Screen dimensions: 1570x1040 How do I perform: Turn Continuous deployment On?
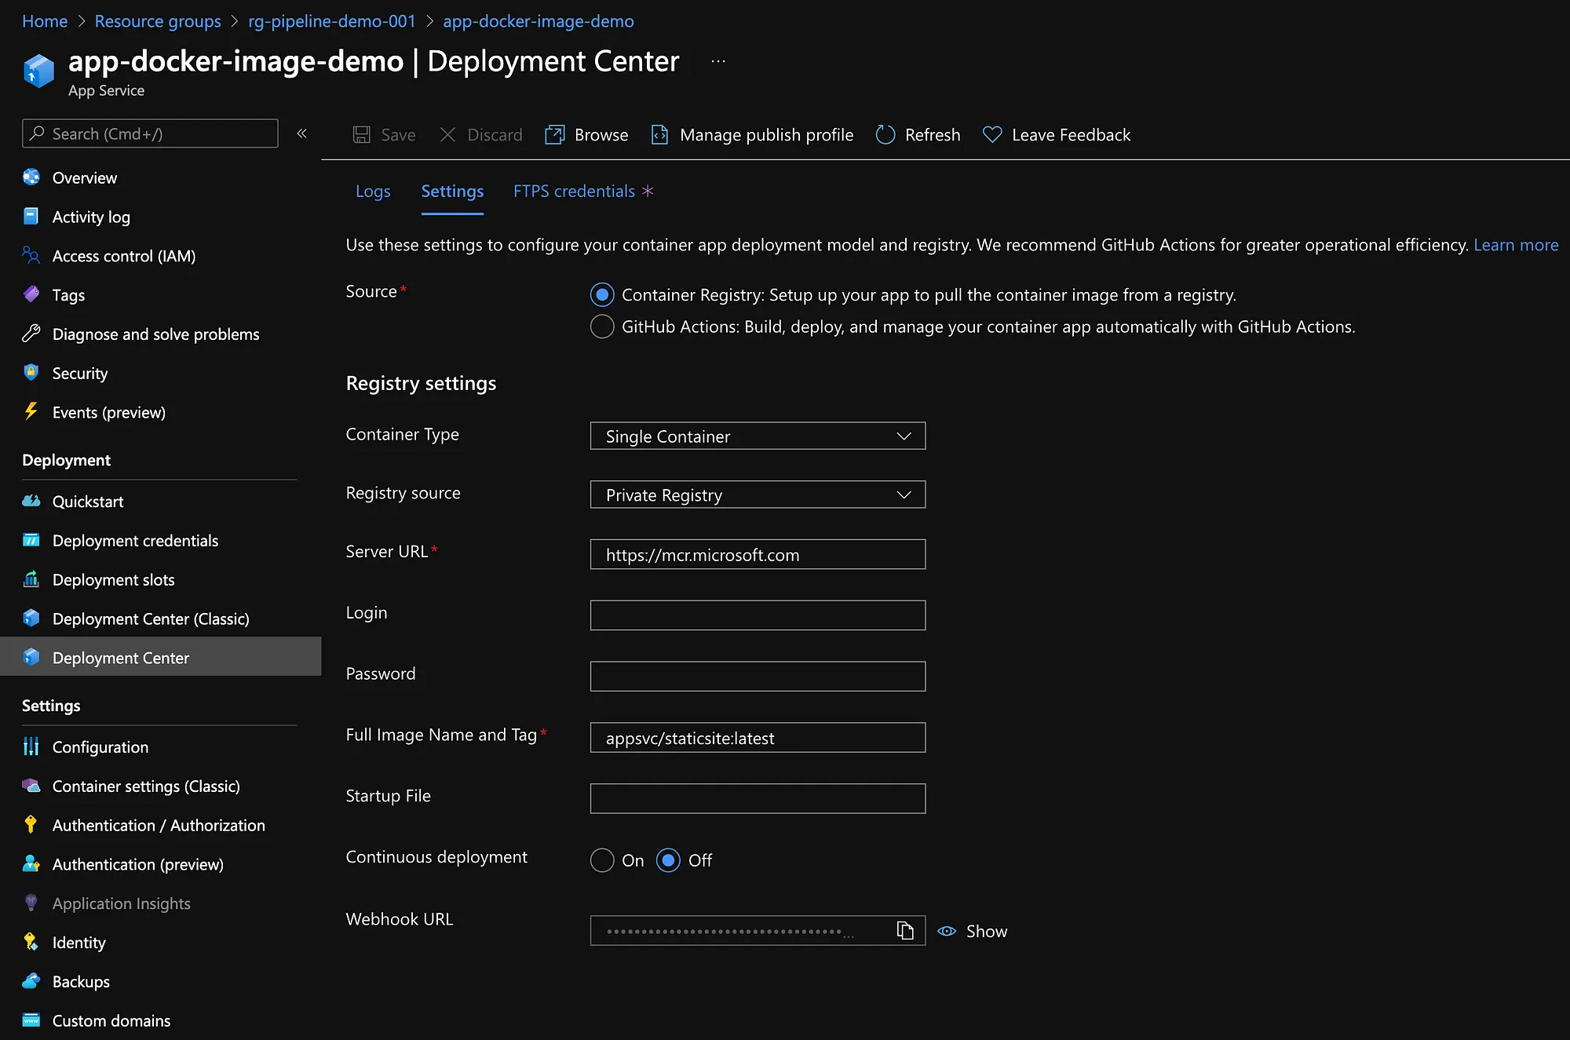point(602,860)
